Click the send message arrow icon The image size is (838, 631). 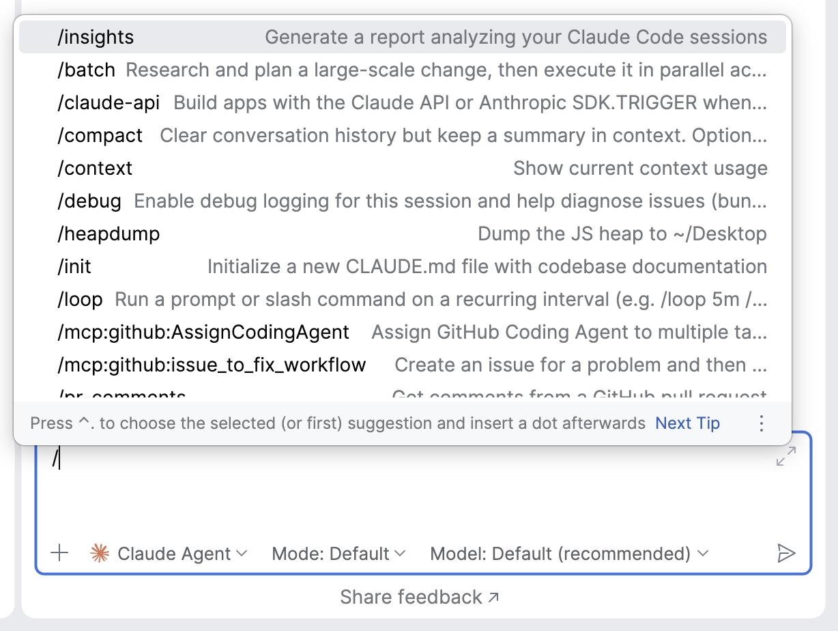coord(786,553)
